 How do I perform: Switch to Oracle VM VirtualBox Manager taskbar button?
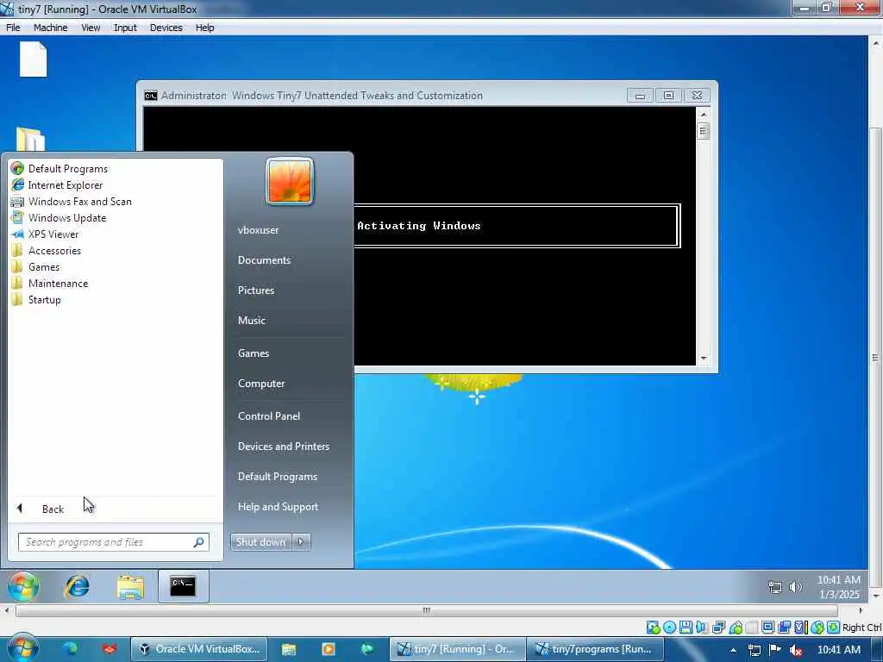[x=199, y=649]
